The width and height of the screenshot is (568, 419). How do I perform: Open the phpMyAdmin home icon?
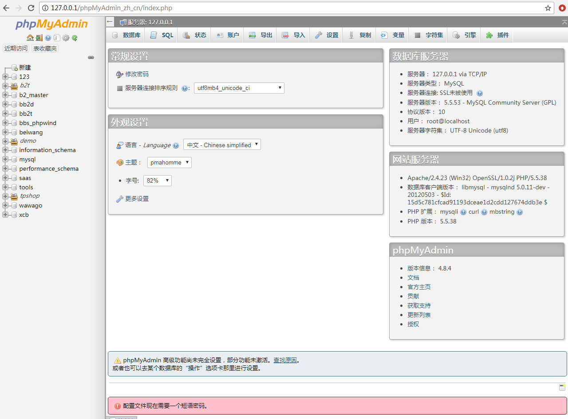(x=30, y=37)
